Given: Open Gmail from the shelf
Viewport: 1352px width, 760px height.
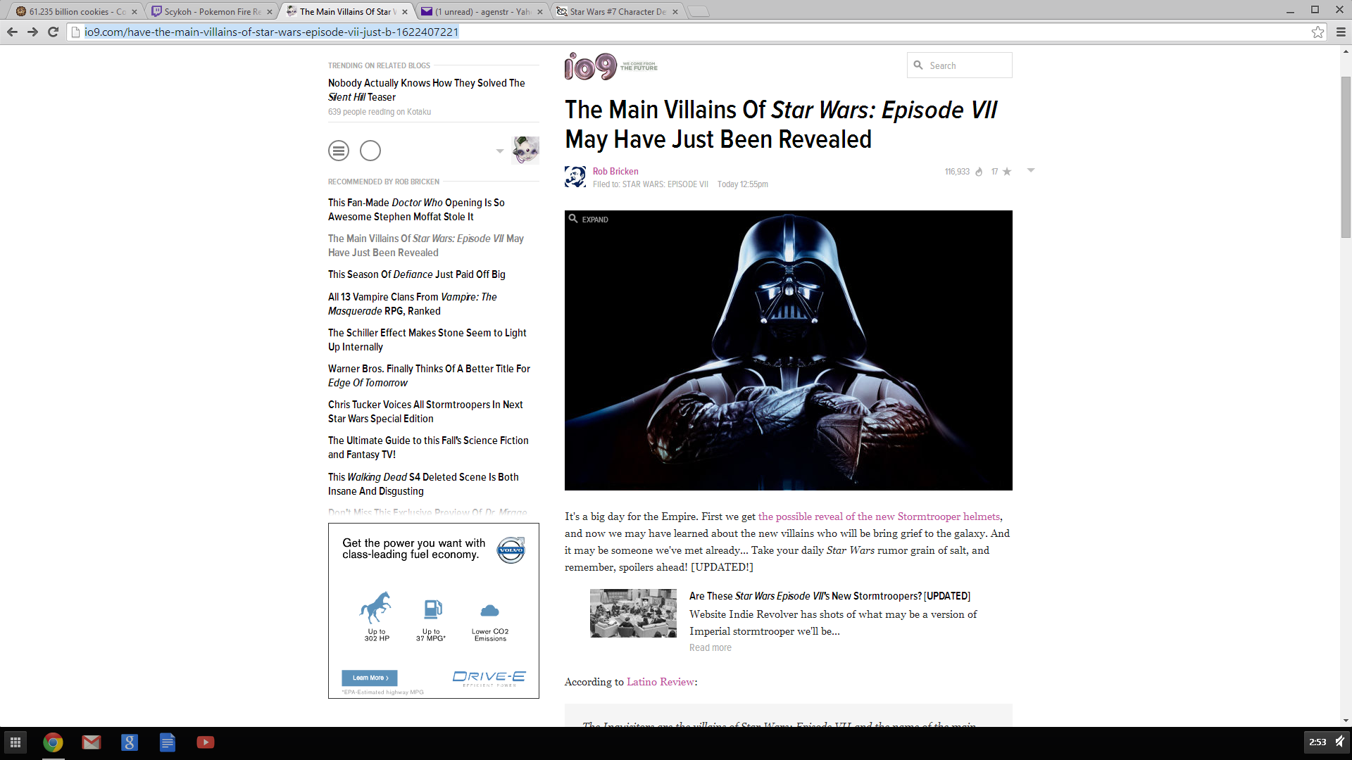Looking at the screenshot, I should (x=91, y=742).
